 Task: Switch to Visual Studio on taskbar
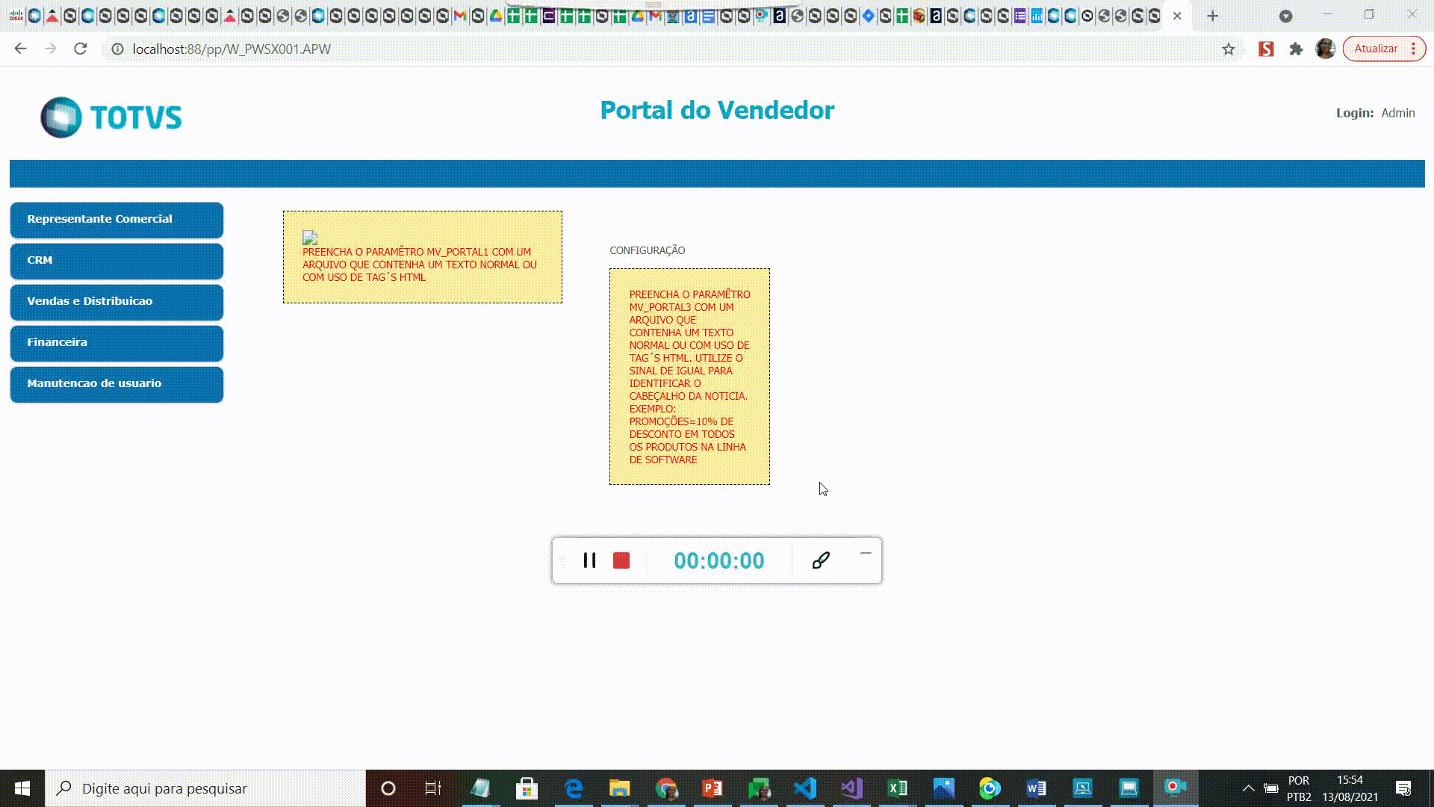click(x=851, y=788)
